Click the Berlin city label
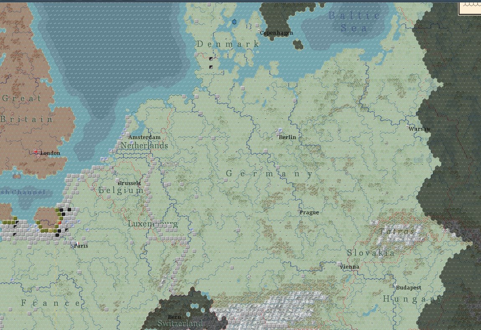The height and width of the screenshot is (330, 481). (x=287, y=137)
